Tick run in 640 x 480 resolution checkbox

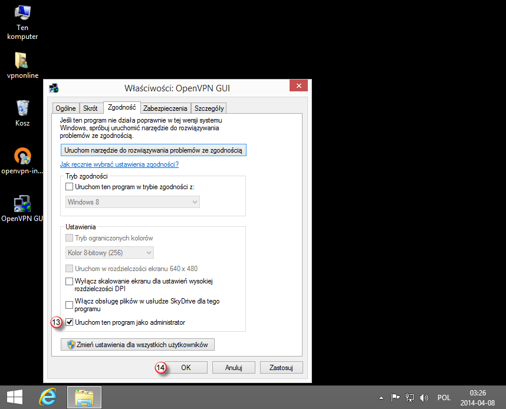click(69, 268)
